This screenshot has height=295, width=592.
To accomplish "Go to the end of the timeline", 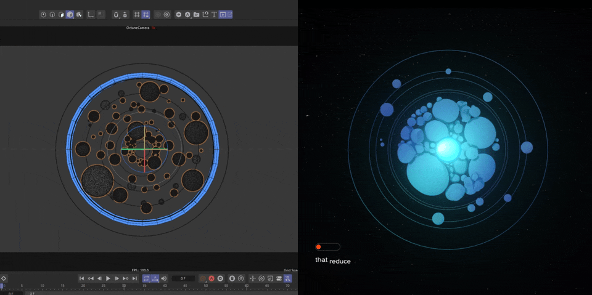I will click(134, 278).
